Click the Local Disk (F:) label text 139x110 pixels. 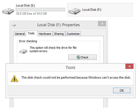(x=92, y=10)
